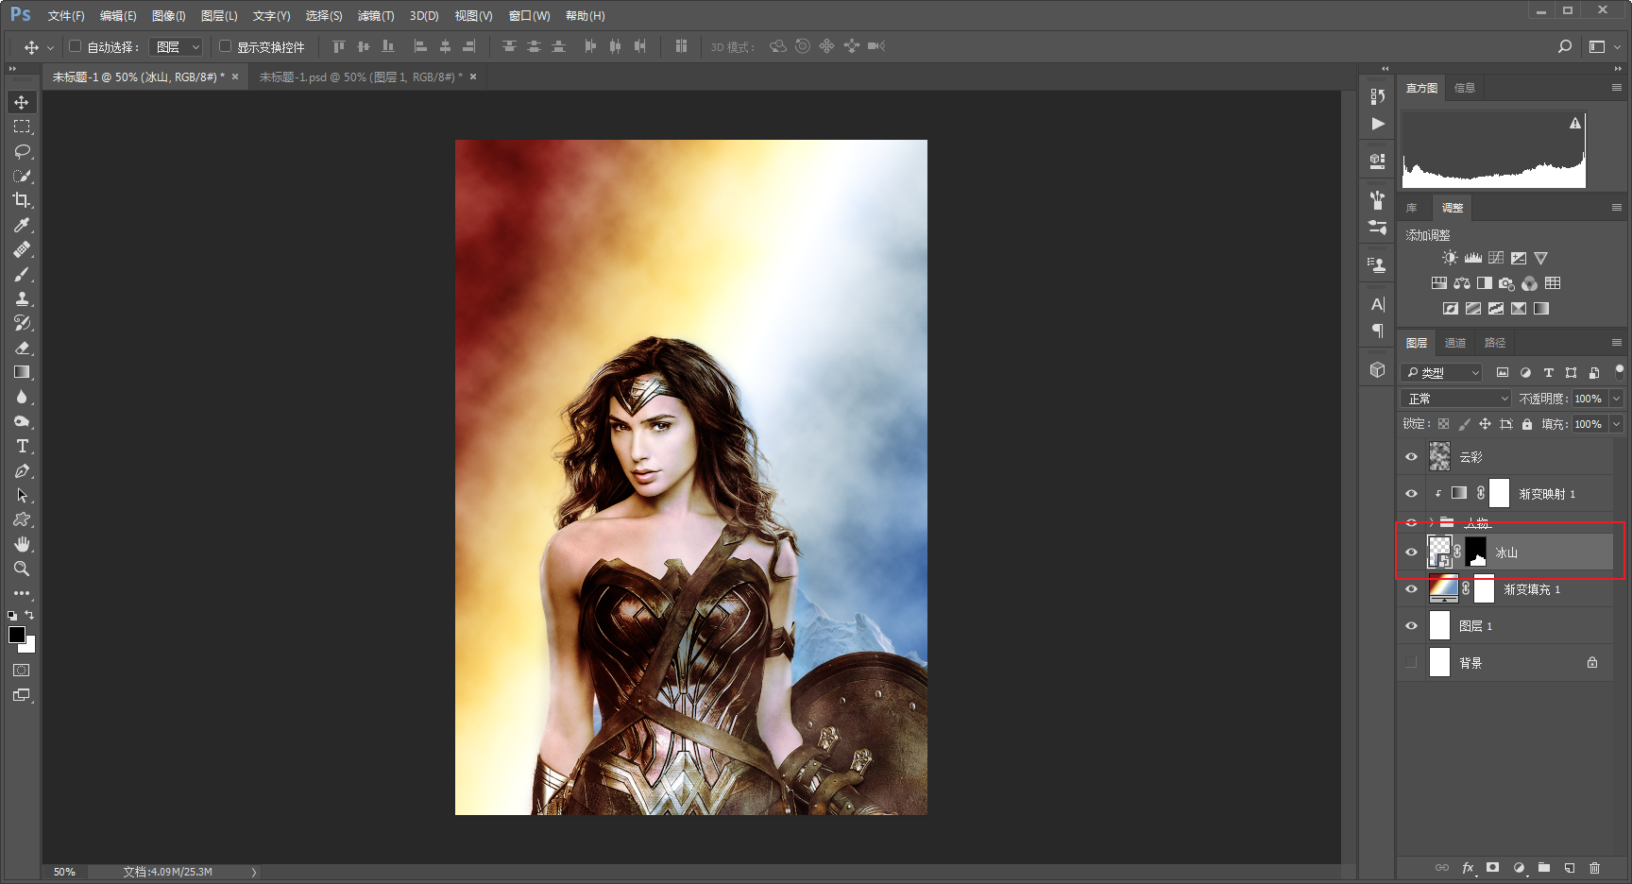Open the 图像(I) menu
This screenshot has height=884, width=1632.
point(169,16)
